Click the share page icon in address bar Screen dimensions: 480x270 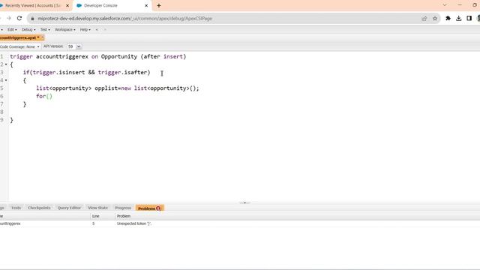[424, 18]
